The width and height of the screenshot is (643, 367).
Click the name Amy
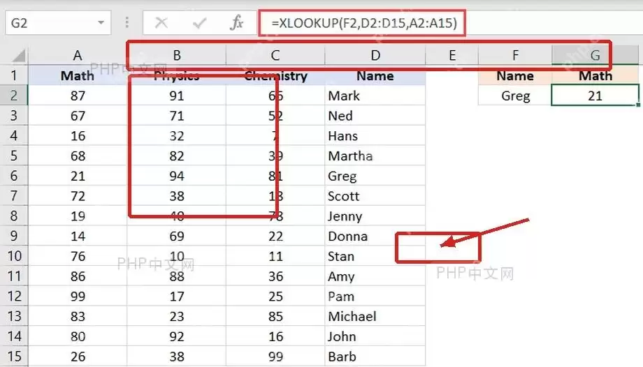click(341, 276)
